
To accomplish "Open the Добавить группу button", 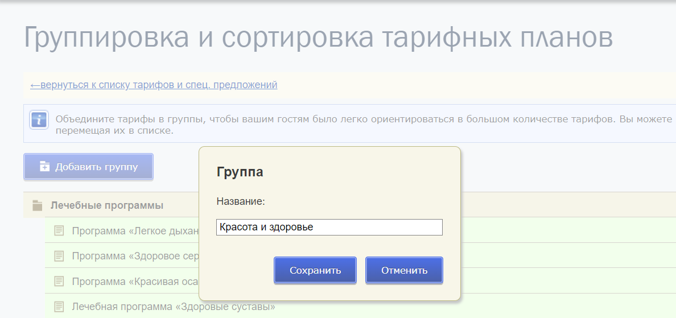I will 88,166.
